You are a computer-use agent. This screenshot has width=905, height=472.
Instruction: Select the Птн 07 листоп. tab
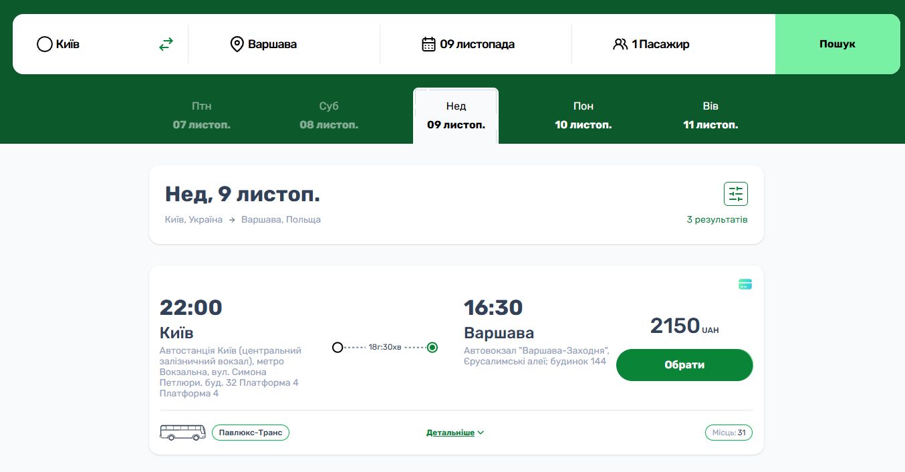(201, 115)
